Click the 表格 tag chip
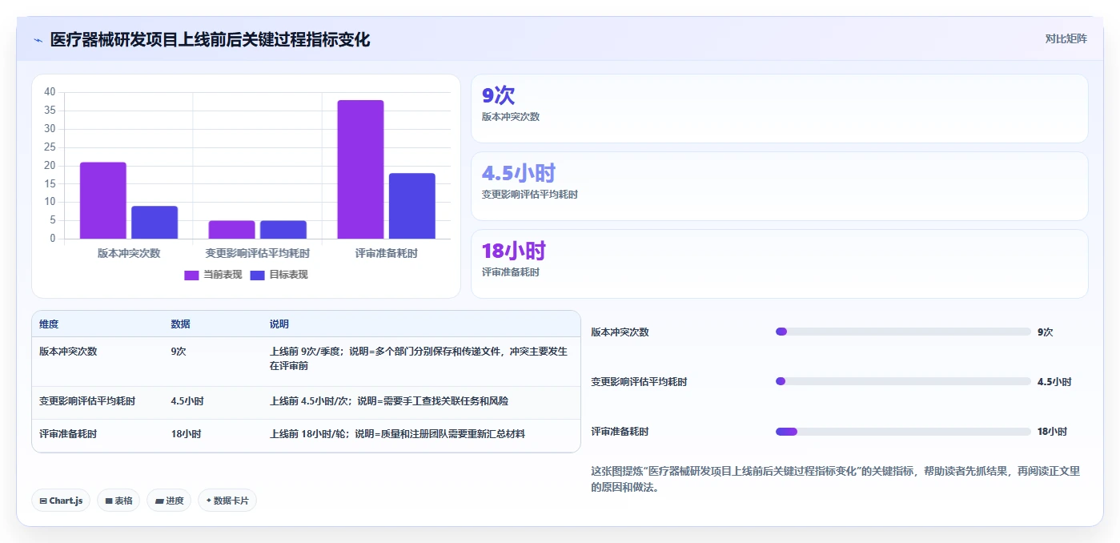Image resolution: width=1120 pixels, height=543 pixels. (x=118, y=501)
